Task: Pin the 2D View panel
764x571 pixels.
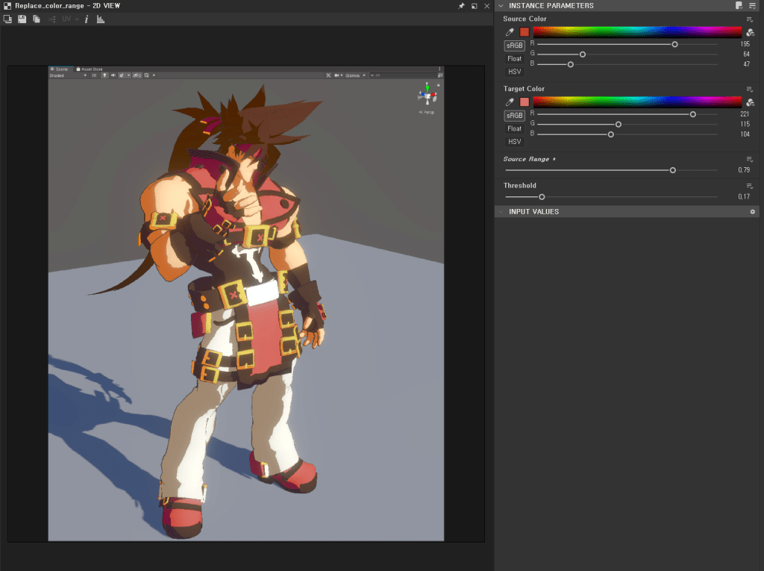Action: point(461,6)
